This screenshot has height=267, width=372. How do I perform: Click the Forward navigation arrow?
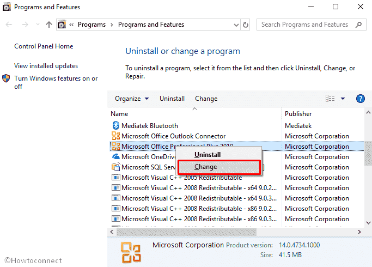pyautogui.click(x=25, y=25)
